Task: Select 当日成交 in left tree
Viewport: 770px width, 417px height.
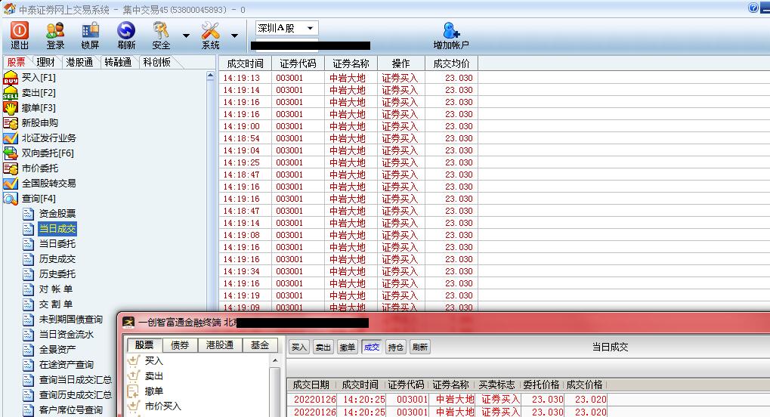Action: tap(57, 229)
